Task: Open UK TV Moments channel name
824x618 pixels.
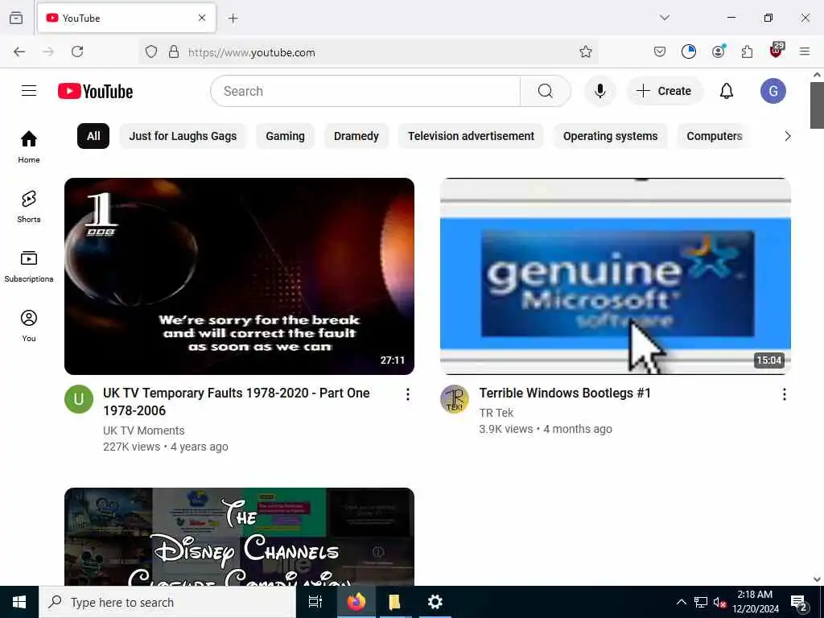Action: [x=144, y=431]
